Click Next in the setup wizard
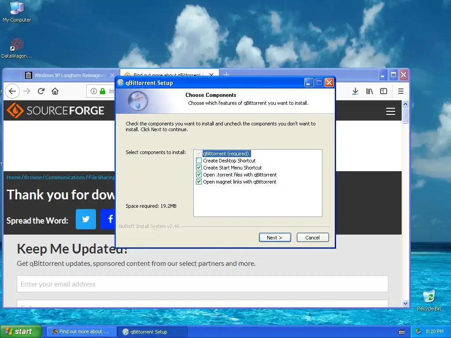This screenshot has width=451, height=338. tap(275, 237)
